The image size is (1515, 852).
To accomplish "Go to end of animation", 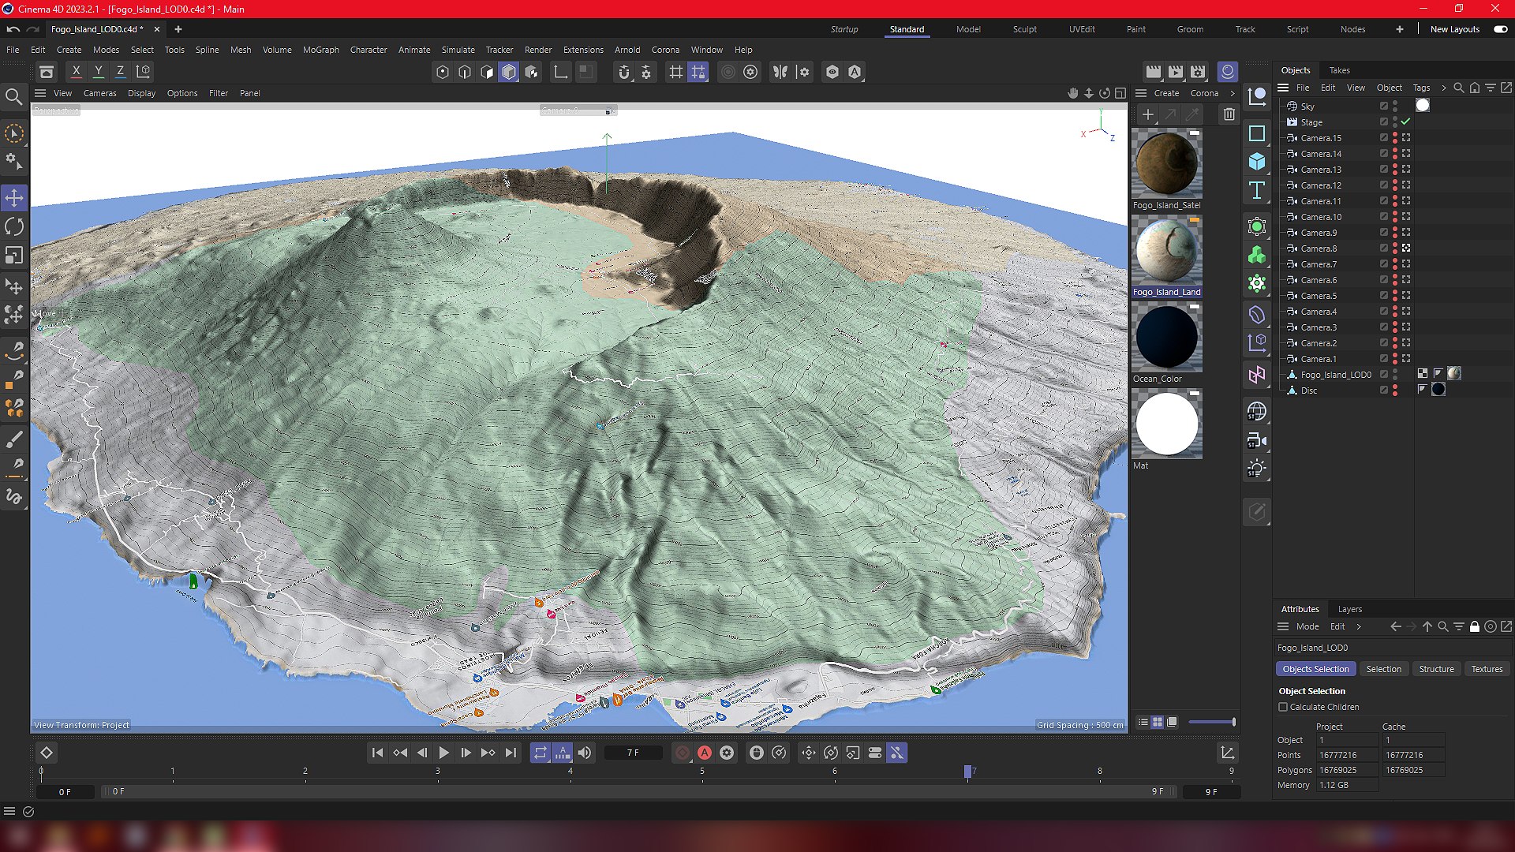I will 511,753.
